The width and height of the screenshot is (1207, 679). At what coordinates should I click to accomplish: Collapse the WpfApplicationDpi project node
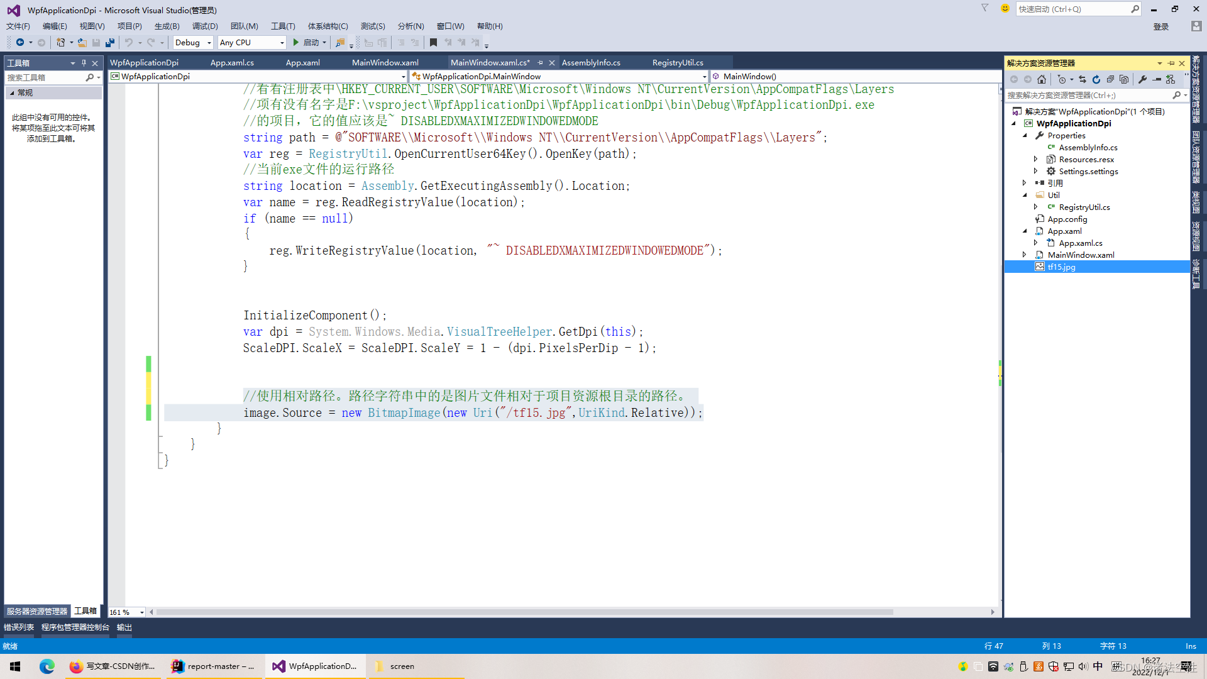1015,123
